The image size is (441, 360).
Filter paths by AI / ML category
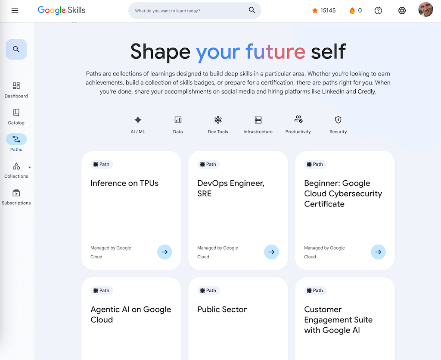coord(138,125)
